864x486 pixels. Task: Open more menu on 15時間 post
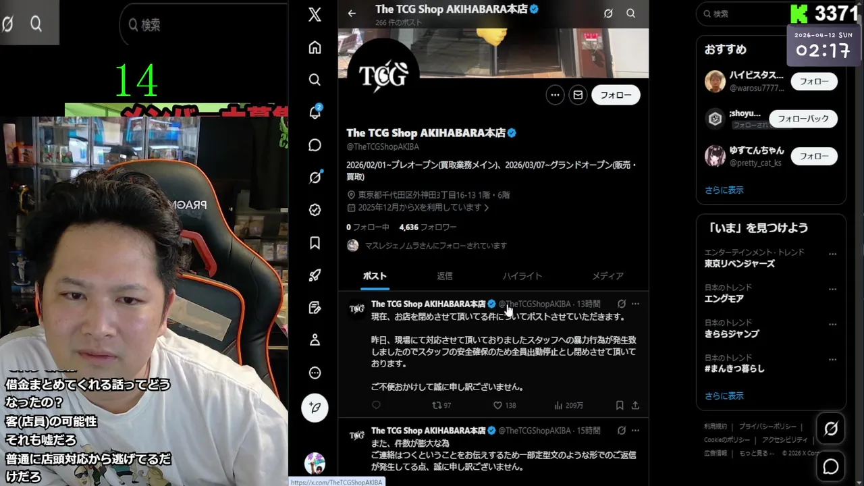click(x=635, y=430)
